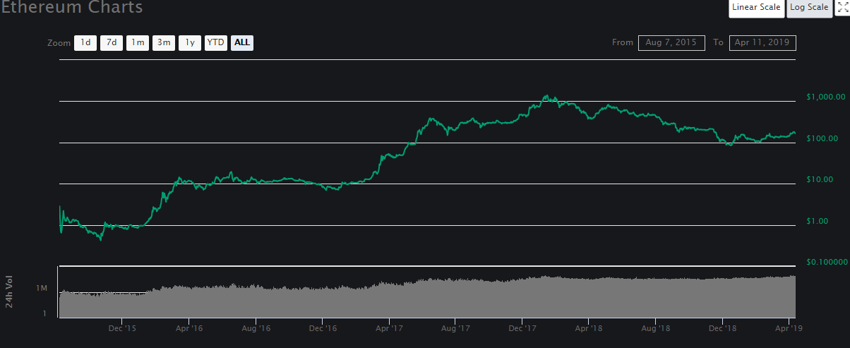Click the Dec '16 timeline label

323,328
